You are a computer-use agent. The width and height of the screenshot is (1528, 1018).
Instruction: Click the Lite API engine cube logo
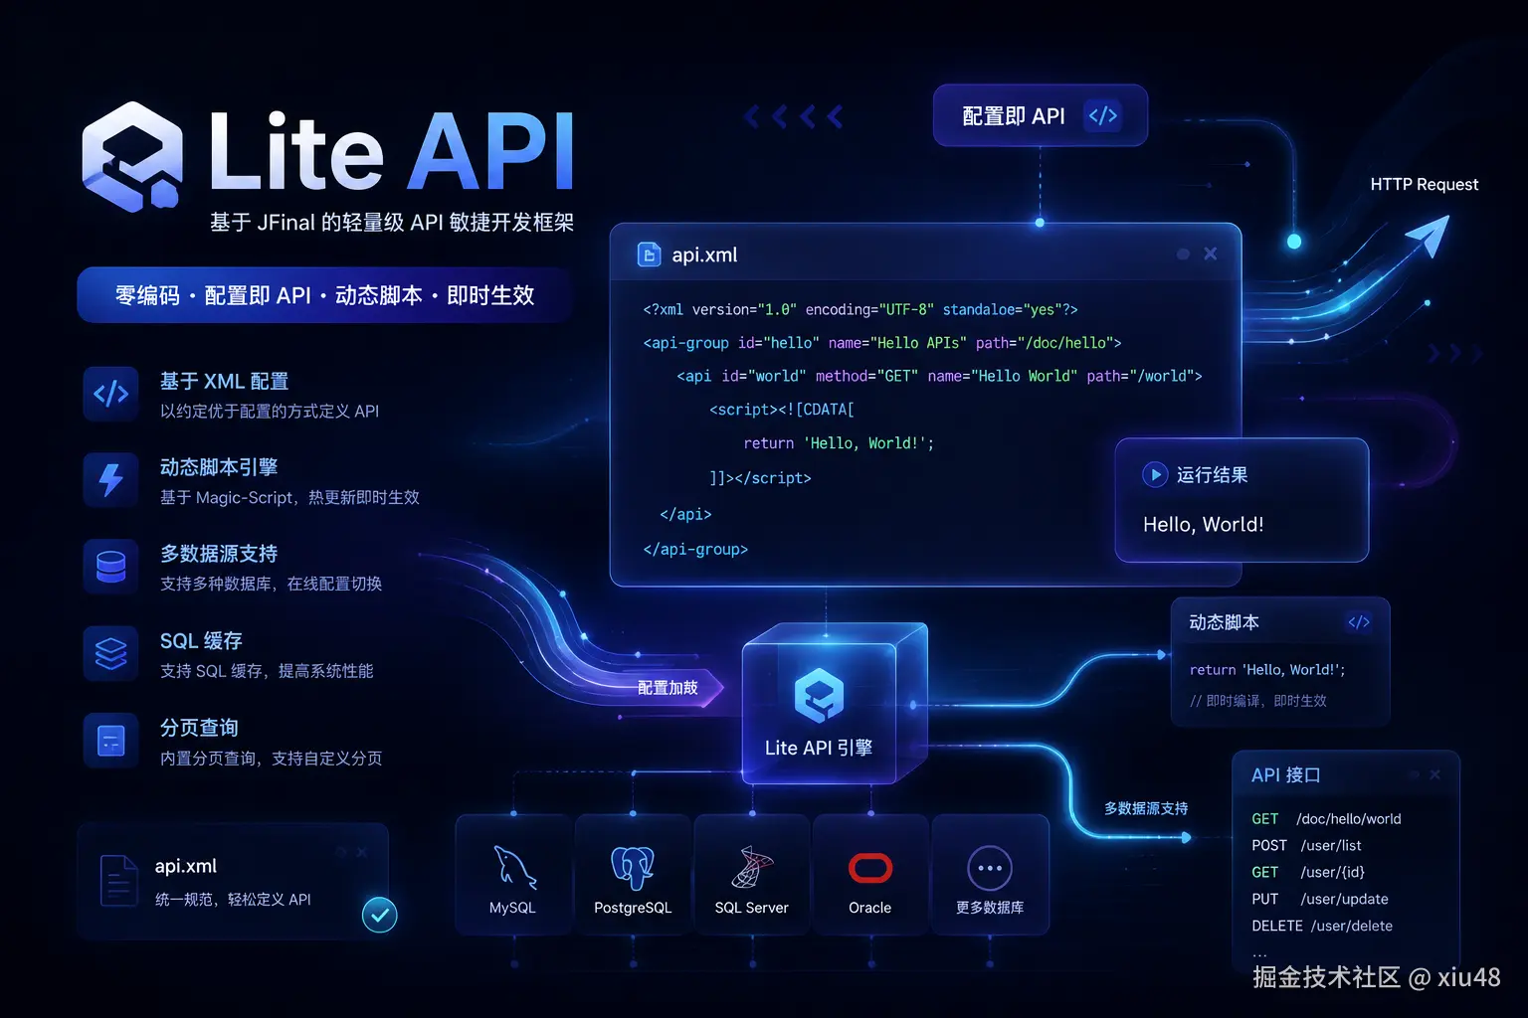point(819,695)
